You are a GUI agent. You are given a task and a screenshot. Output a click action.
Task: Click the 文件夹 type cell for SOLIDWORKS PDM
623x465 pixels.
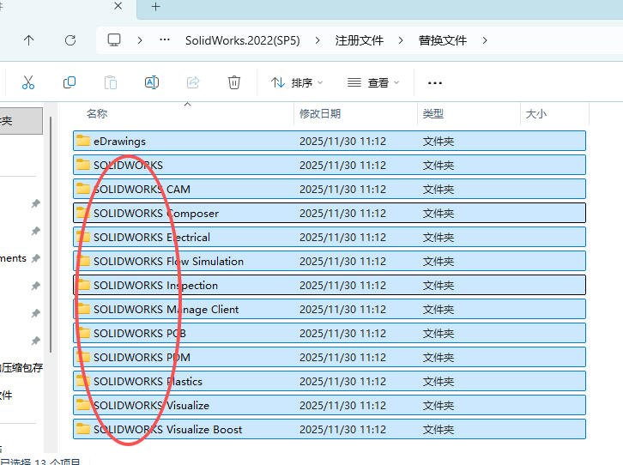click(439, 358)
